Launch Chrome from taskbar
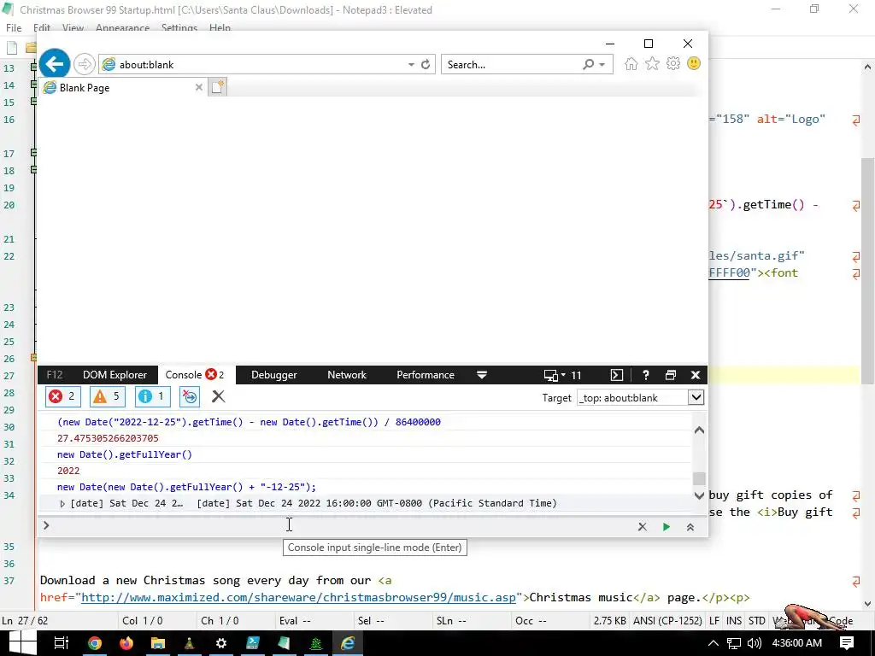Screen dimensions: 875x656 [x=95, y=643]
